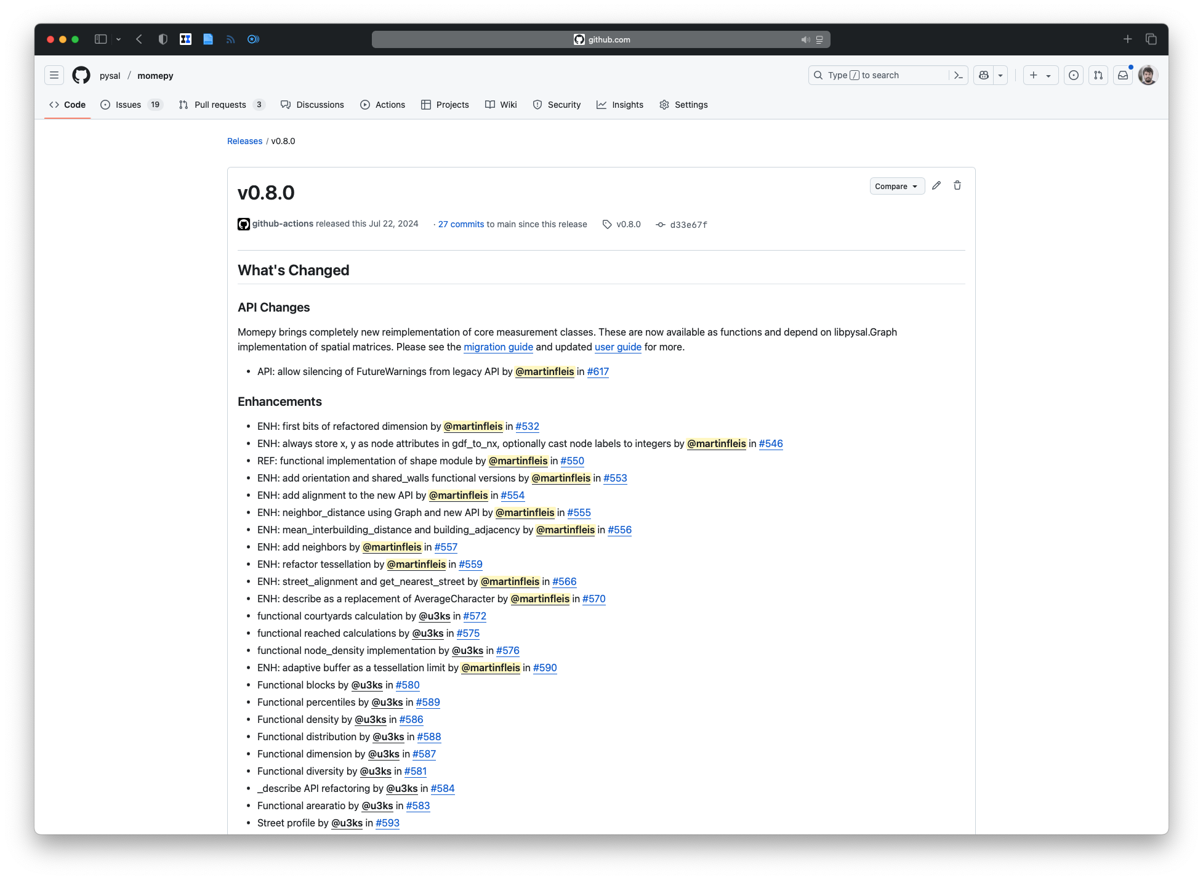Open pull request #617 link
This screenshot has width=1203, height=880.
(598, 371)
